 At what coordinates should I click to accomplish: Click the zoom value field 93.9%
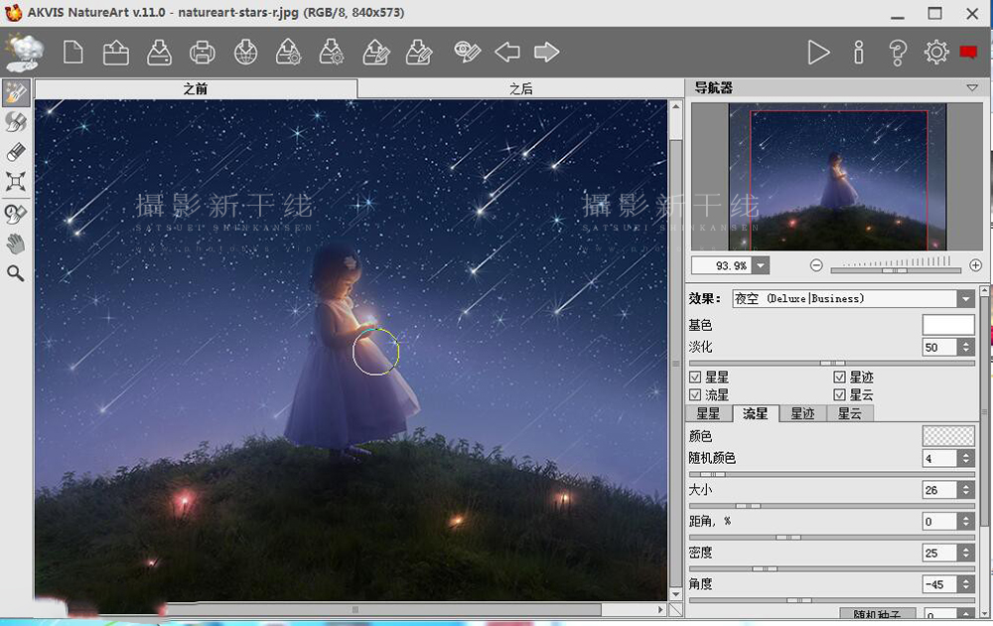click(723, 265)
